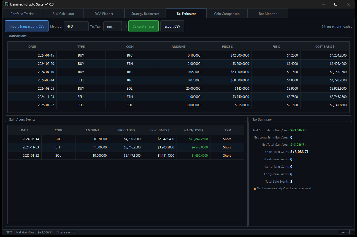Maximize the DennTech Crypto Suite window
This screenshot has width=357, height=237.
point(336,4)
